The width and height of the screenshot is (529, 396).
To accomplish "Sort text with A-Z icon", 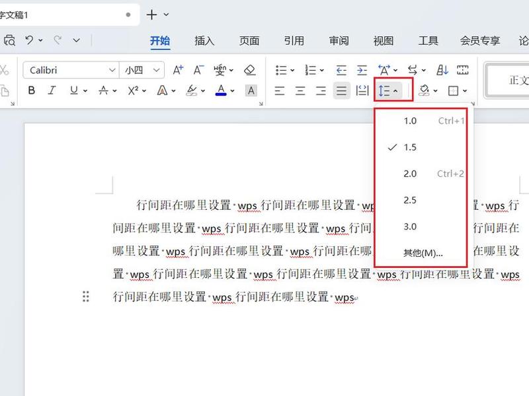I will [x=442, y=70].
